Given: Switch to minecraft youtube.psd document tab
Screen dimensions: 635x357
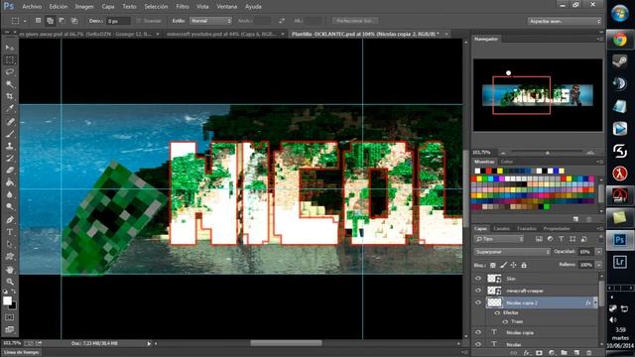Looking at the screenshot, I should 222,34.
